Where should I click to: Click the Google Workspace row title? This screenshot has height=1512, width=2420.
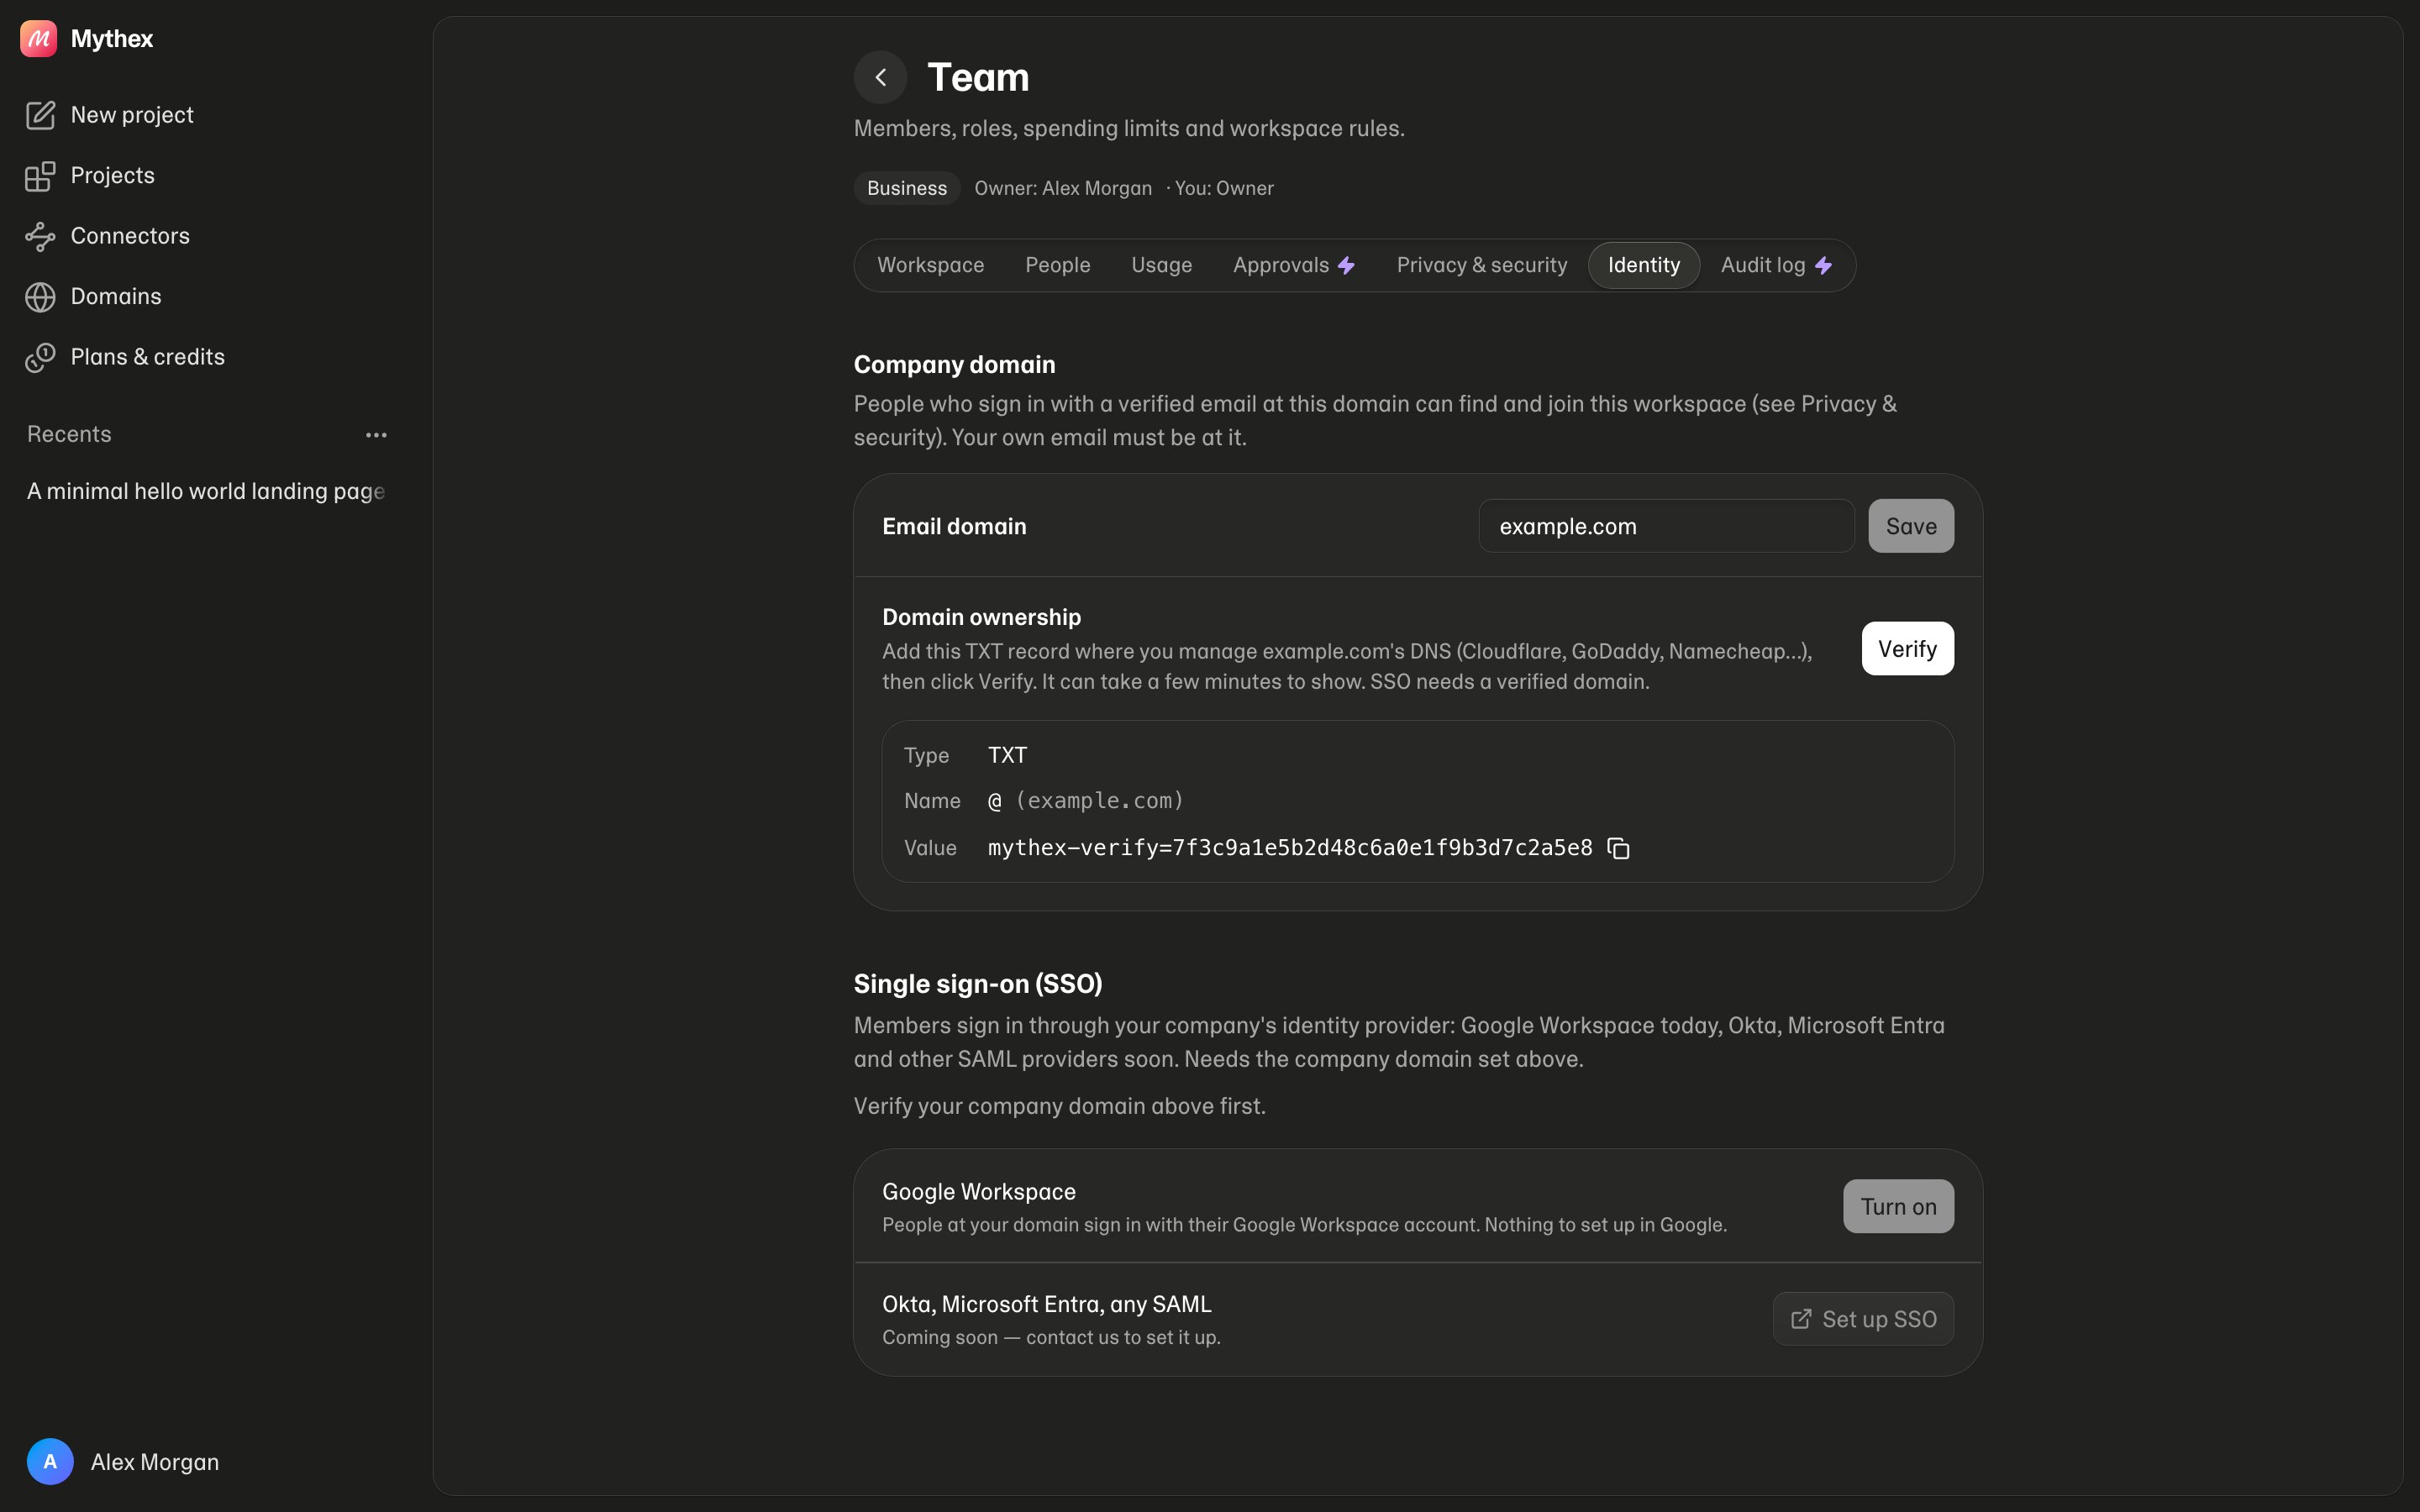pos(979,1192)
